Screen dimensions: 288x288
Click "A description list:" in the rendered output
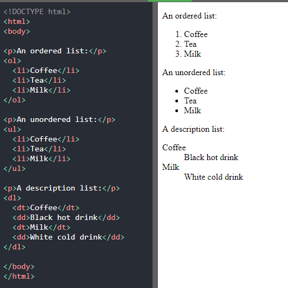[x=193, y=129]
